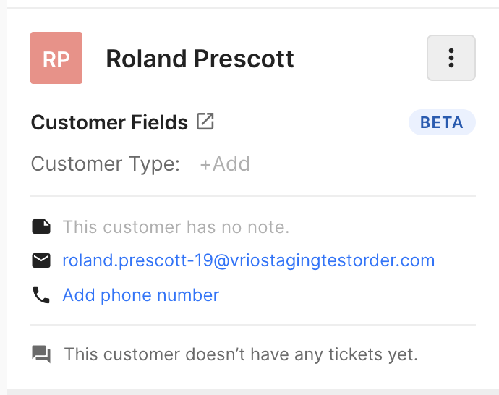Edit the 'This customer has no note' field
The height and width of the screenshot is (395, 499).
point(176,227)
